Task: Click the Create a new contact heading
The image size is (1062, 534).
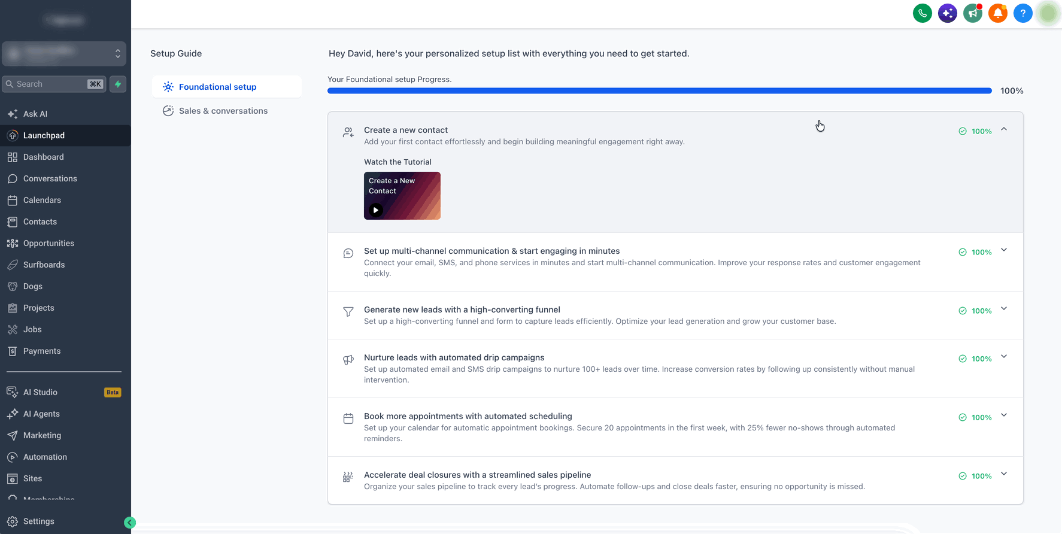Action: click(406, 130)
